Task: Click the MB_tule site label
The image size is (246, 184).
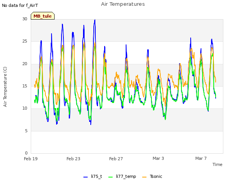Action: click(x=43, y=16)
